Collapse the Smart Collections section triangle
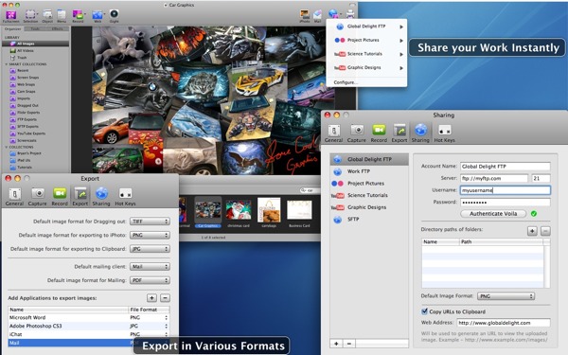568x355 pixels. tap(7, 64)
